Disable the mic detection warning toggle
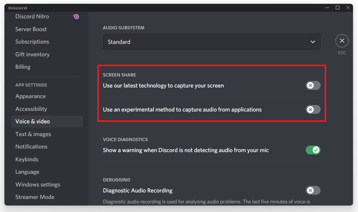The width and height of the screenshot is (358, 212). tap(313, 150)
